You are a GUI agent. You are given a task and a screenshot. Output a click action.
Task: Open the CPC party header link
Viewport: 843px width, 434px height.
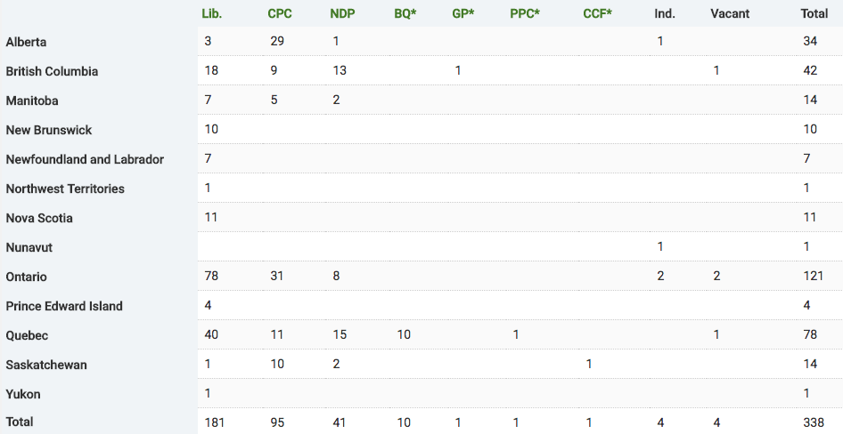[x=280, y=14]
